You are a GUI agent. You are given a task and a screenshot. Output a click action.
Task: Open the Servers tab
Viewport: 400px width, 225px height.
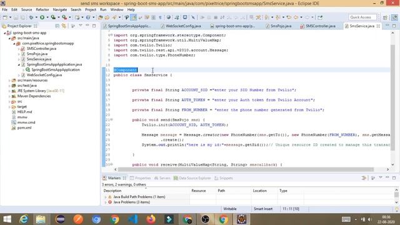(162, 178)
